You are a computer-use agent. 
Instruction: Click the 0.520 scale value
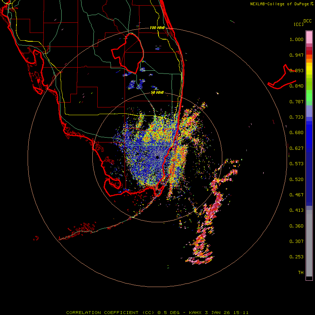point(296,180)
